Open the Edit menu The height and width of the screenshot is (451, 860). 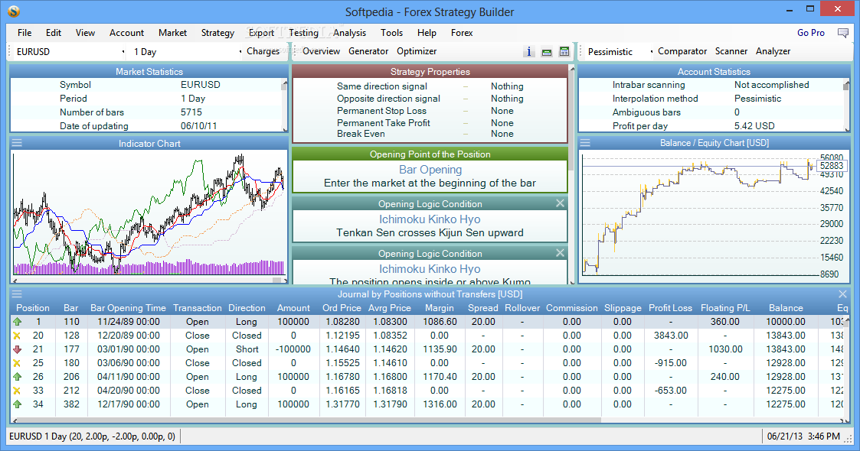click(53, 33)
